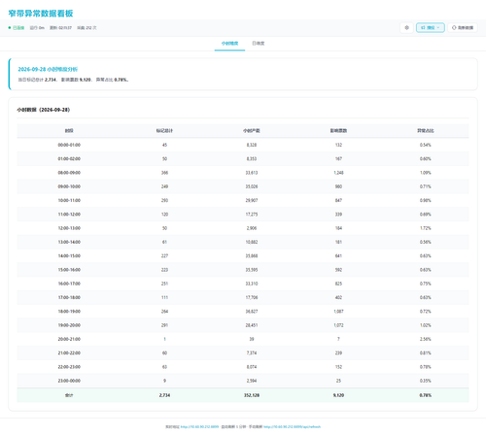Click the tag total value 366
The height and width of the screenshot is (435, 486).
tap(164, 173)
